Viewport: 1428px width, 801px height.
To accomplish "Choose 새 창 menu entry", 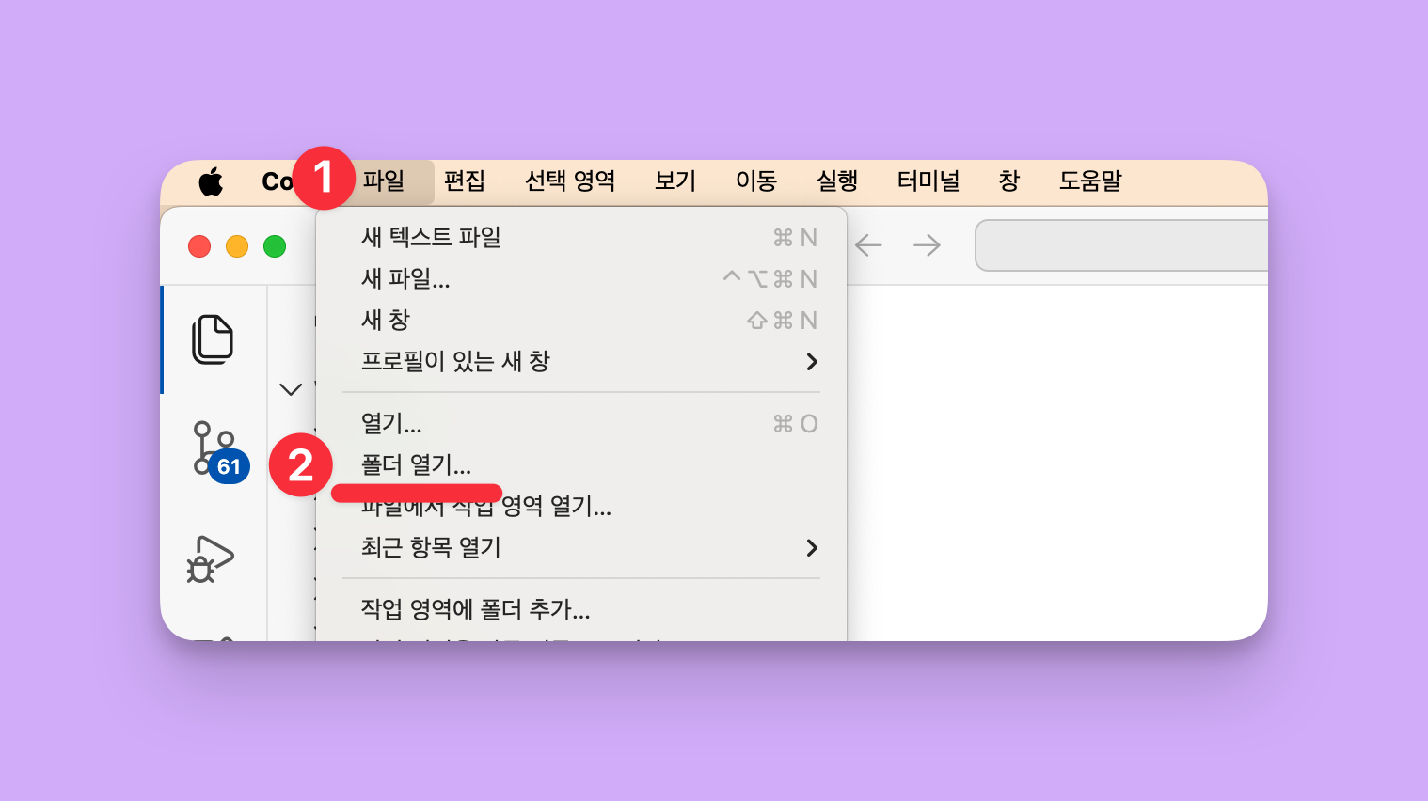I will tap(386, 321).
